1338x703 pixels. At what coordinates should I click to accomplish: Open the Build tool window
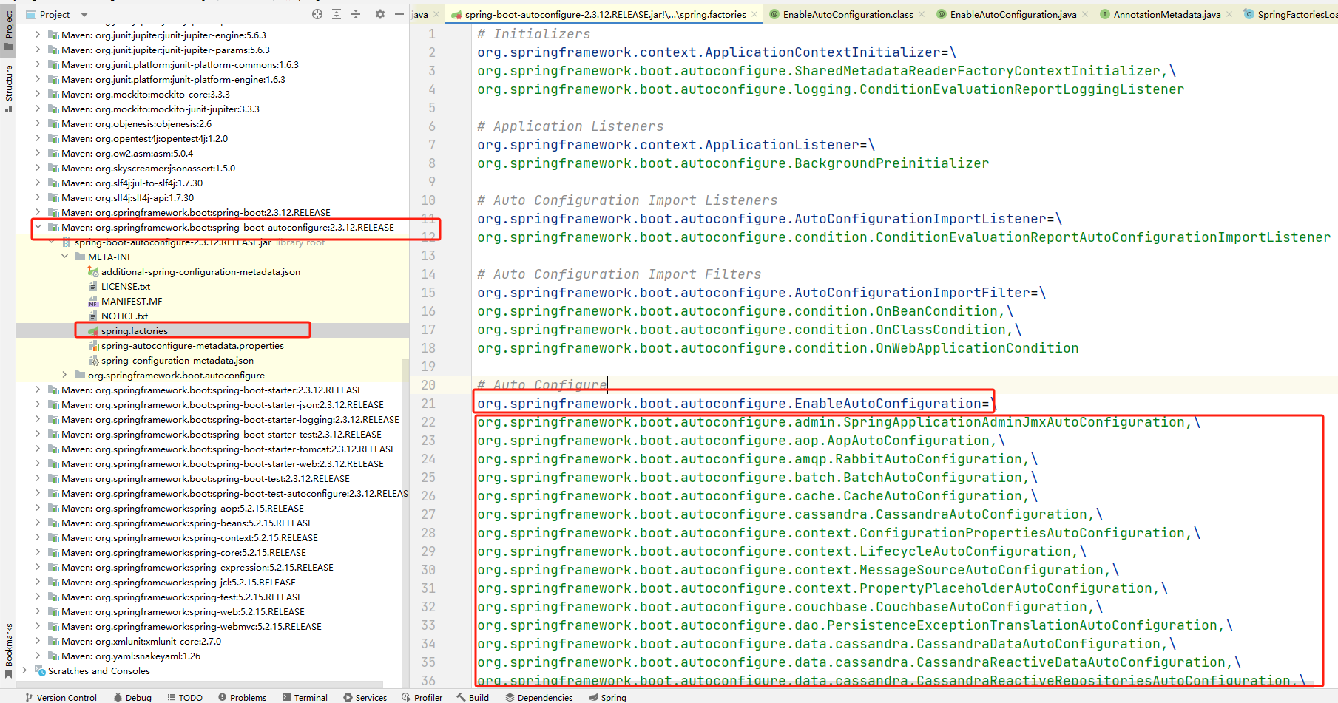[473, 697]
